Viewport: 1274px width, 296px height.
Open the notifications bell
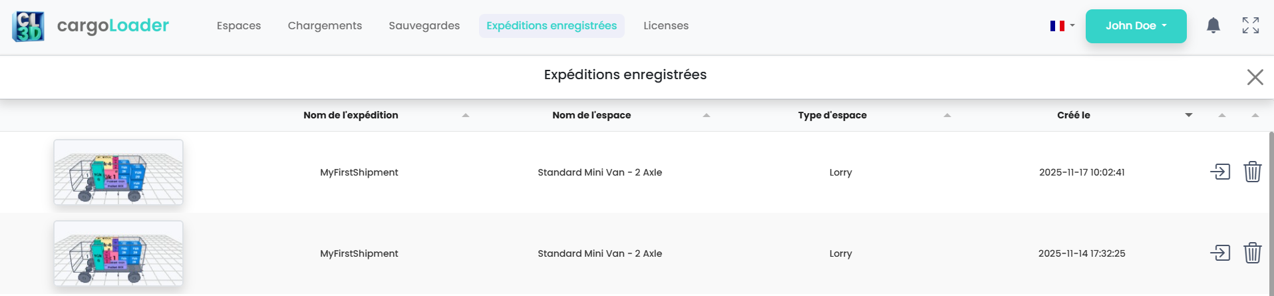1213,26
